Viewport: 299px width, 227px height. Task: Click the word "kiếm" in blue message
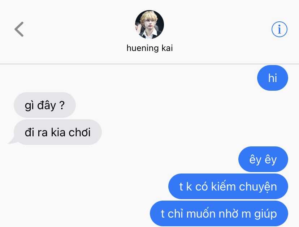(223, 186)
